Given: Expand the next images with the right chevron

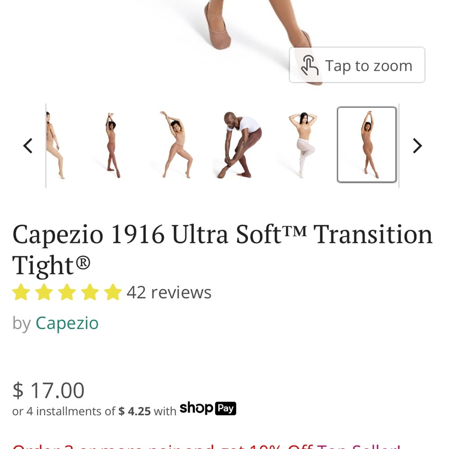Looking at the screenshot, I should [x=418, y=145].
